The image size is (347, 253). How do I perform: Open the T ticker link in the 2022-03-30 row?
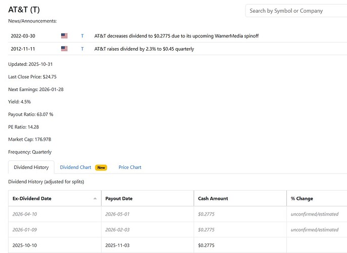[x=82, y=36]
